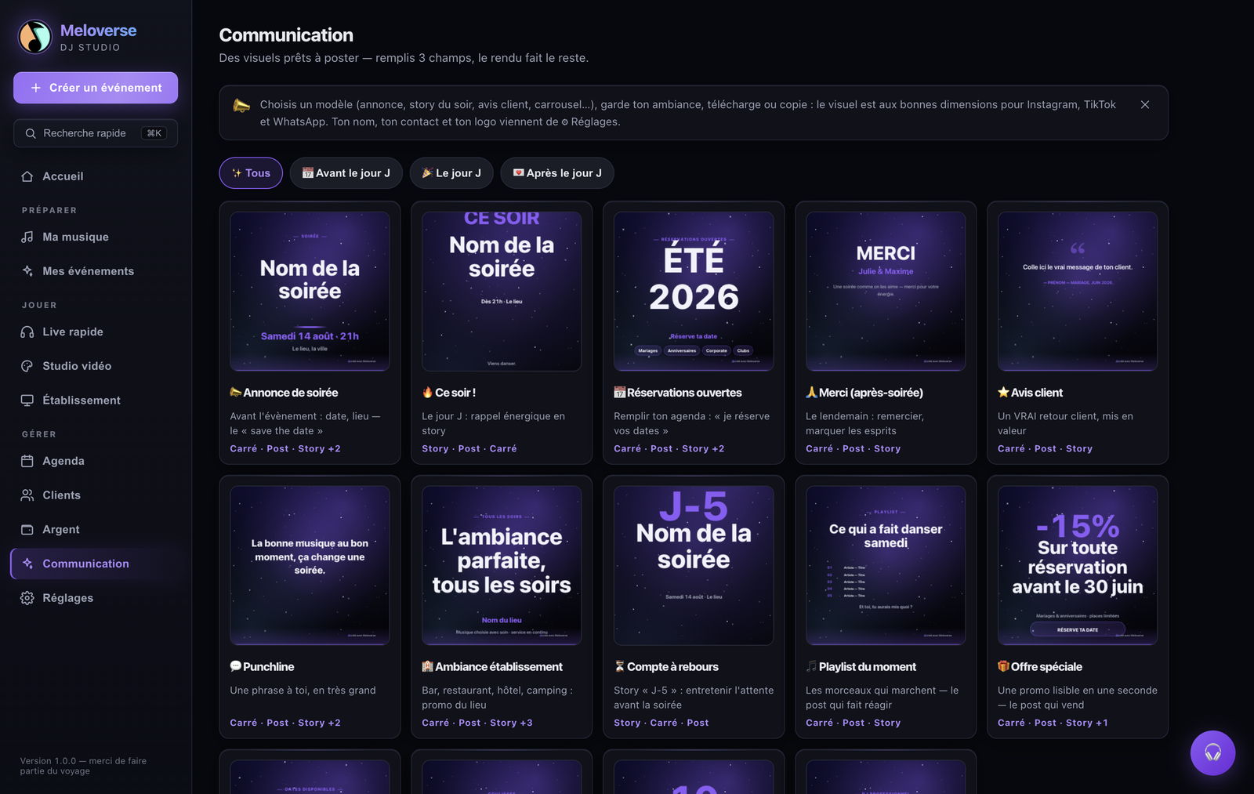Click the Version 1.0.0 footer text
1254x794 pixels.
(83, 766)
